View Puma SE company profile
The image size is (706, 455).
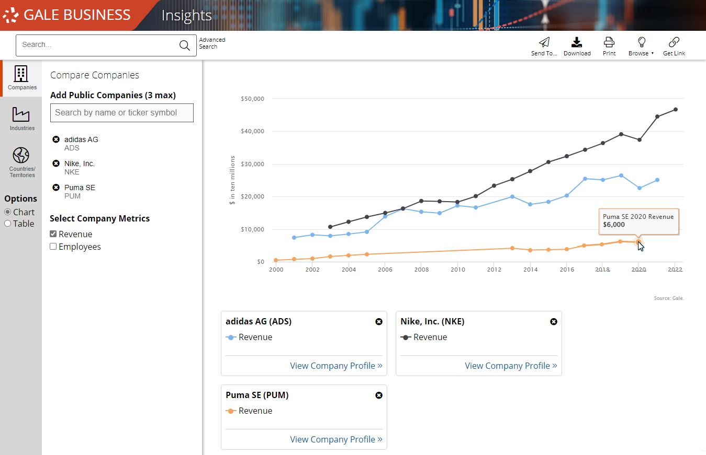336,439
